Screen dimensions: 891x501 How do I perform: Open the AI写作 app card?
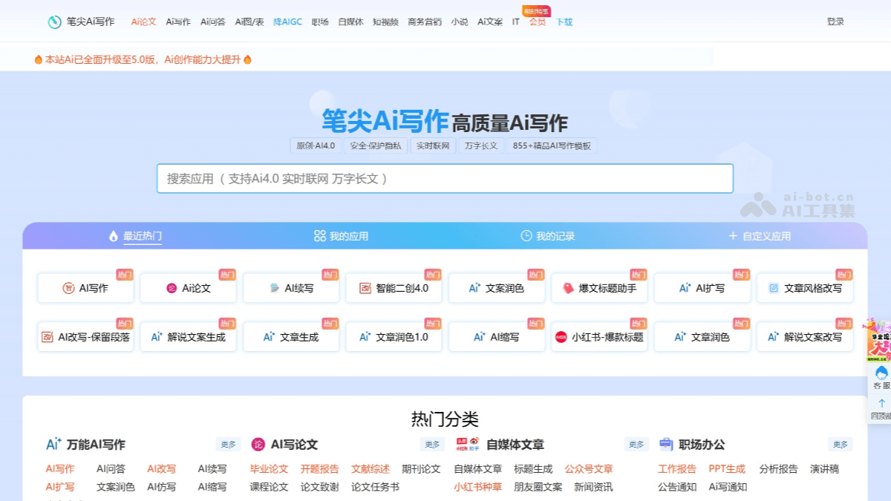(86, 288)
